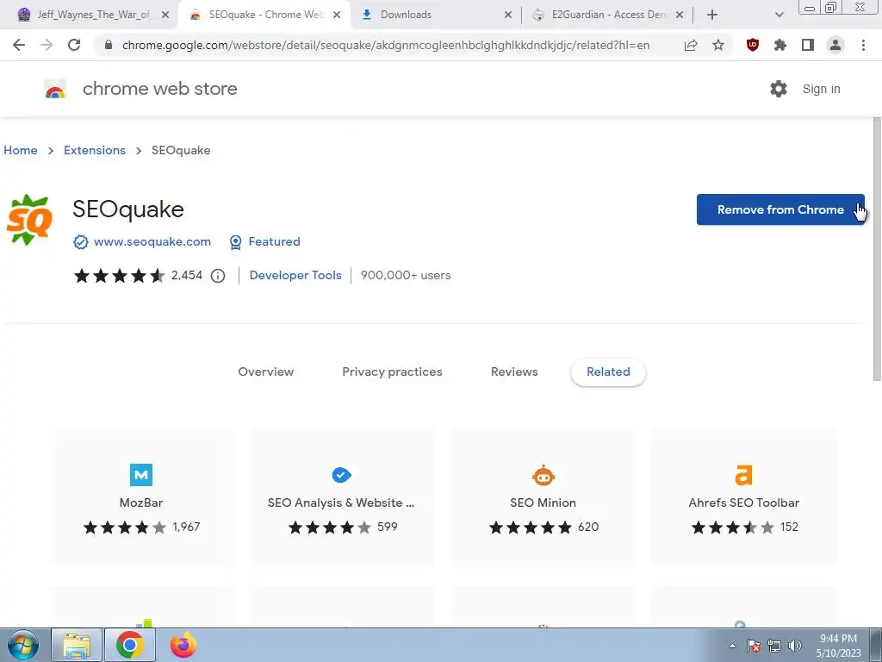The image size is (882, 662).
Task: Click the SEOquake SQ logo
Action: click(29, 220)
